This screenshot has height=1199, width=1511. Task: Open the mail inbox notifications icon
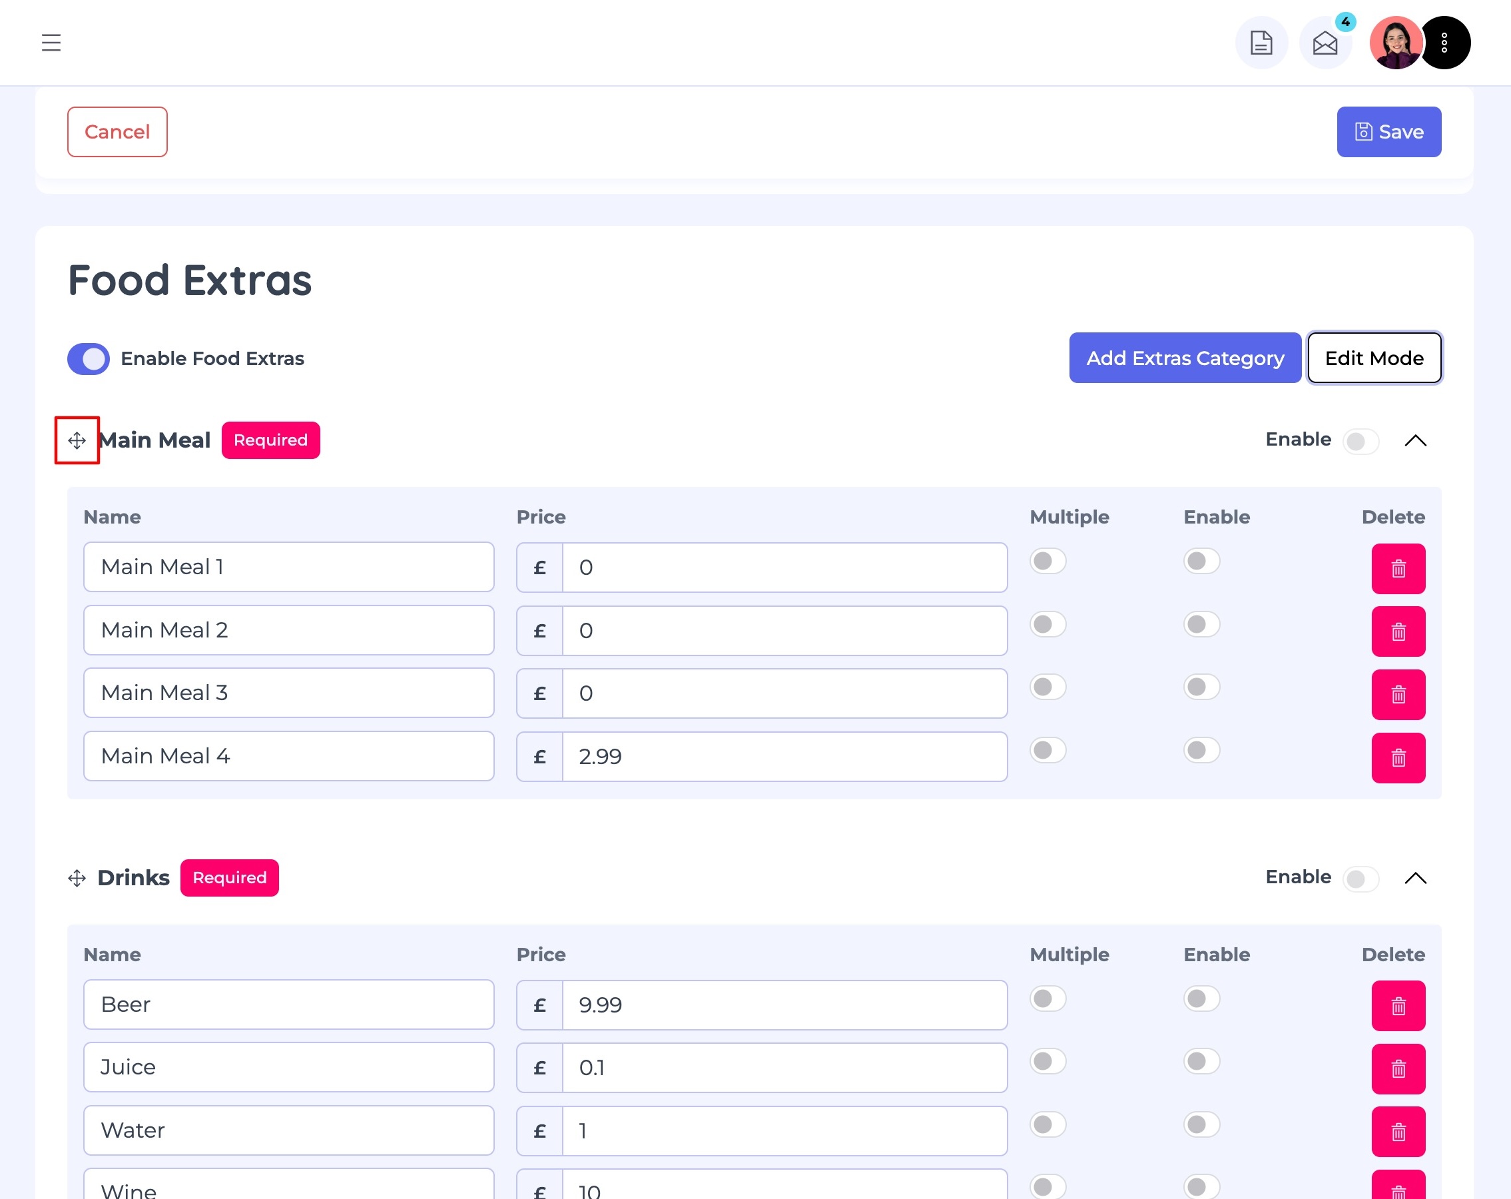click(1325, 43)
